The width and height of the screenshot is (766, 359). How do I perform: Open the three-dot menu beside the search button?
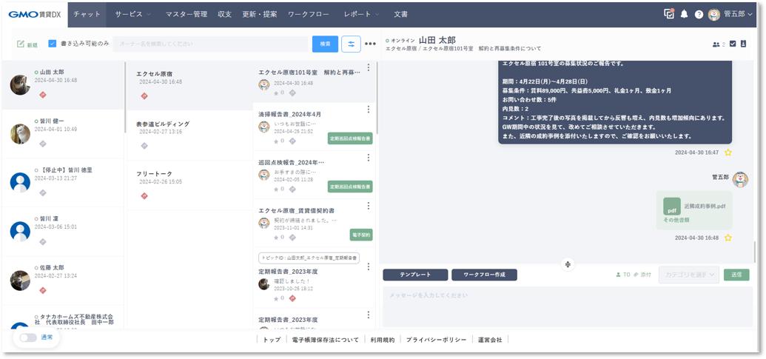click(x=370, y=44)
